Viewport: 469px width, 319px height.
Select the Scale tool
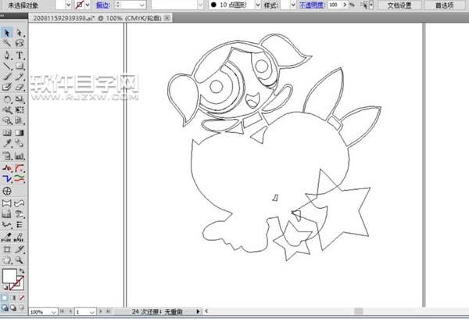tap(20, 99)
